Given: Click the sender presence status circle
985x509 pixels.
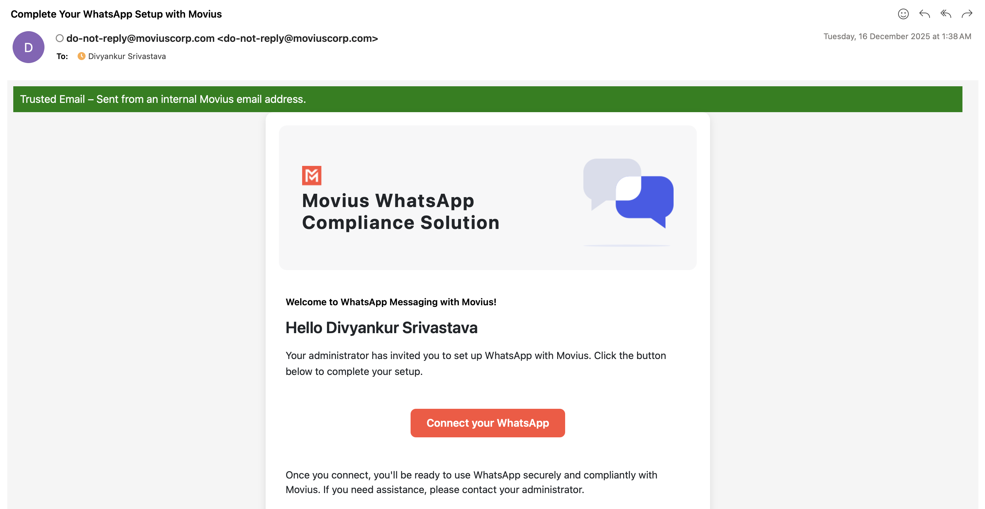Looking at the screenshot, I should tap(60, 38).
